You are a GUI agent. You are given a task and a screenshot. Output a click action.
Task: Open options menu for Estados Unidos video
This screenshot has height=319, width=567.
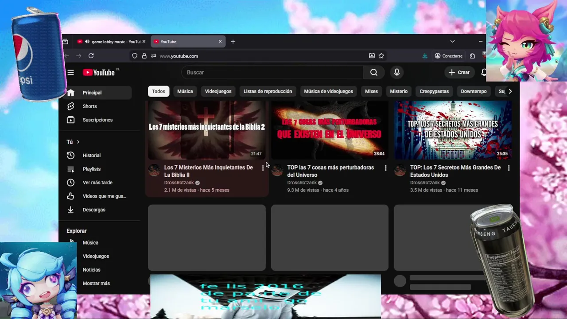(x=509, y=168)
